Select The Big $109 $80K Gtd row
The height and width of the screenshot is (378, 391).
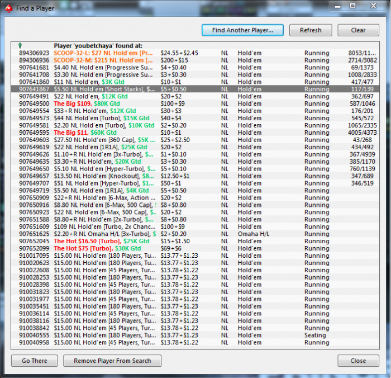coord(195,103)
